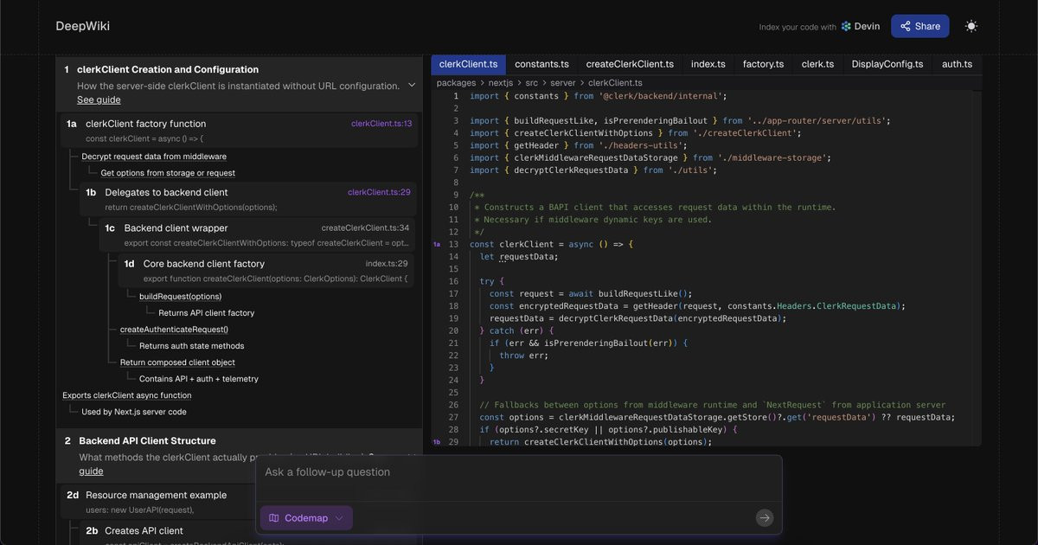Screen dimensions: 1038x545
Task: Click the Codemap map icon
Action: 273,518
